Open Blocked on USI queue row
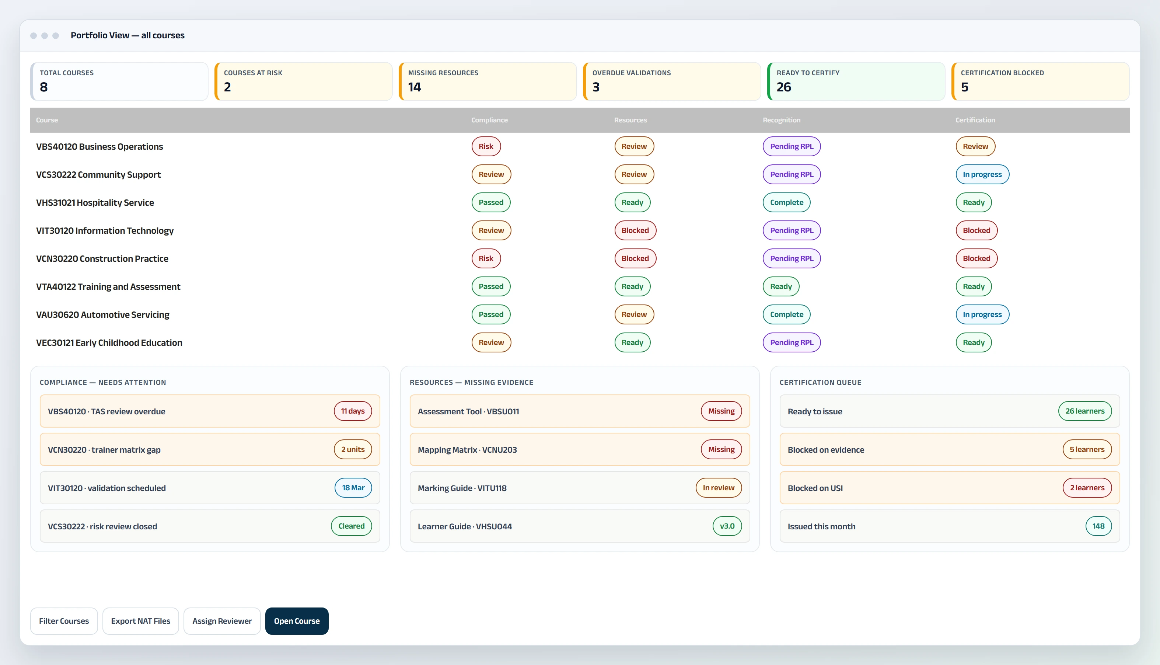 coord(950,488)
